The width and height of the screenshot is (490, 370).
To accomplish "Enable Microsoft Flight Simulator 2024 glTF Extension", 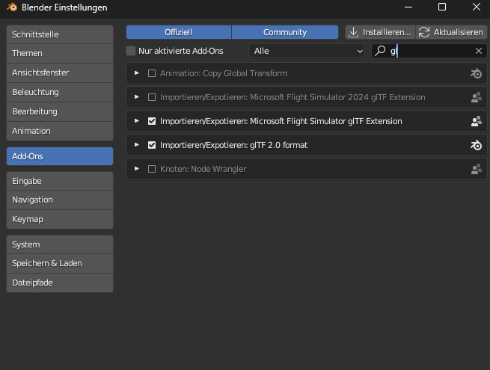I will click(152, 97).
